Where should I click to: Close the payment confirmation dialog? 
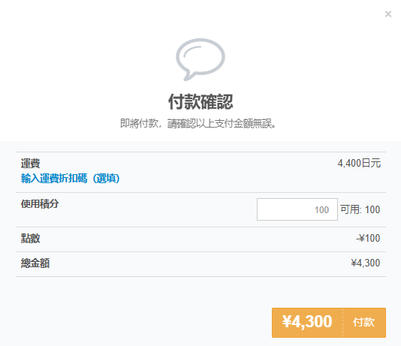point(388,14)
